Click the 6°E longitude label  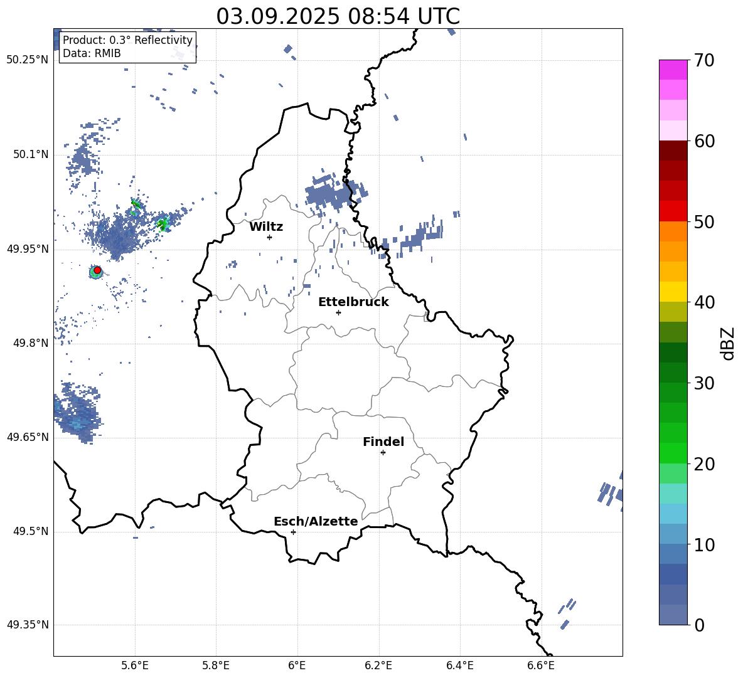coord(297,665)
